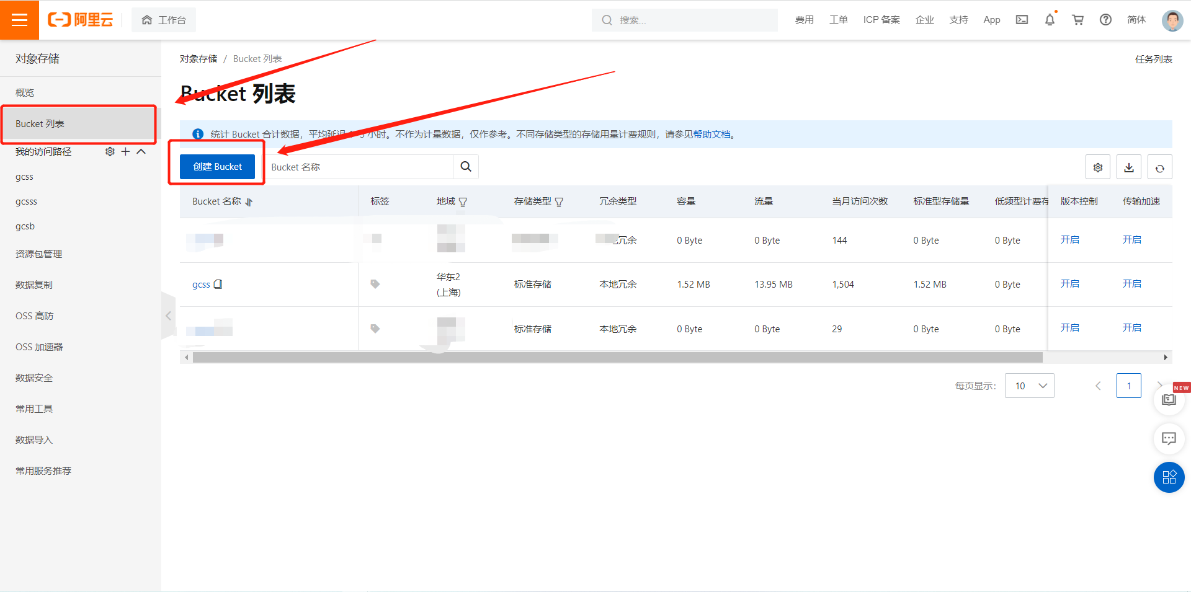Go to previous page arrow
Viewport: 1191px width, 592px height.
(1098, 386)
